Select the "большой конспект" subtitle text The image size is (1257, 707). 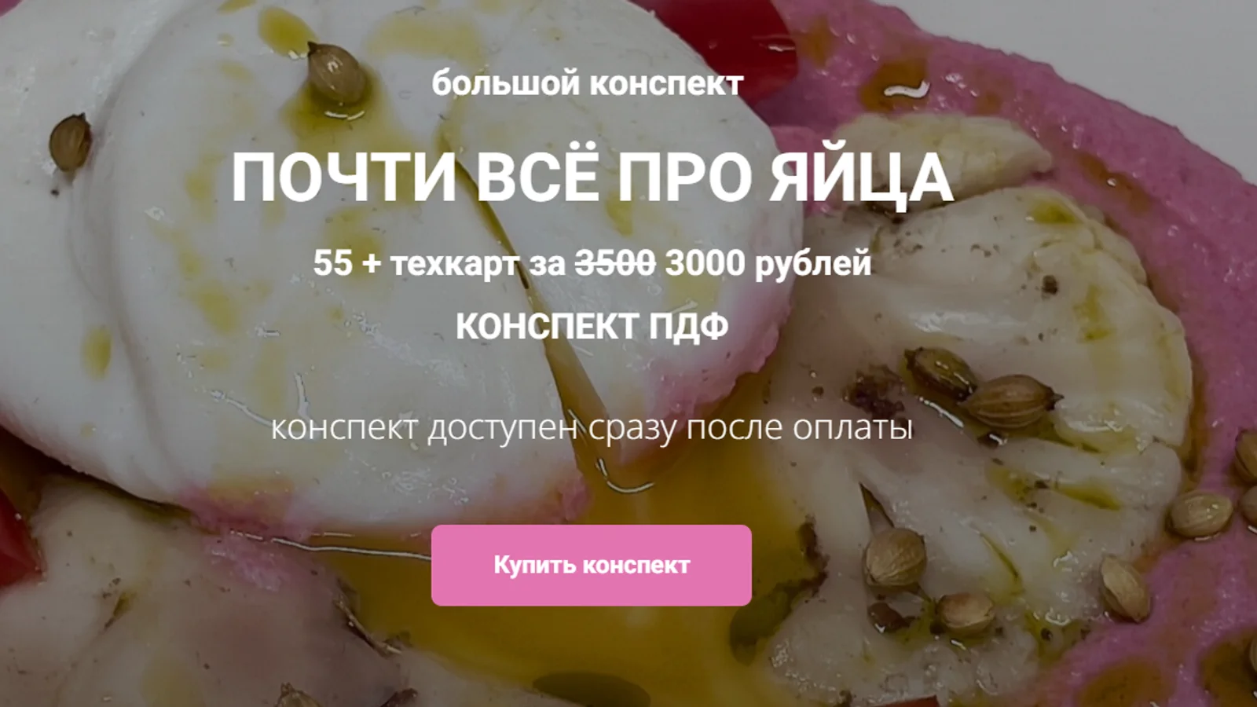click(587, 83)
